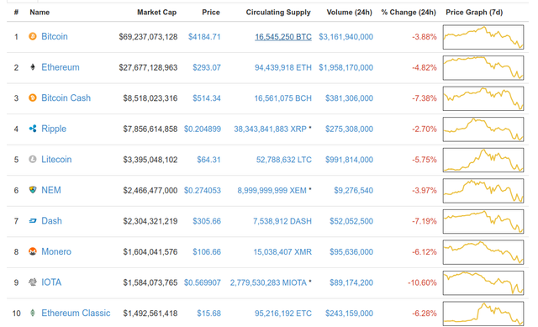
Task: Open the Ethereum Classic name link
Action: click(76, 313)
